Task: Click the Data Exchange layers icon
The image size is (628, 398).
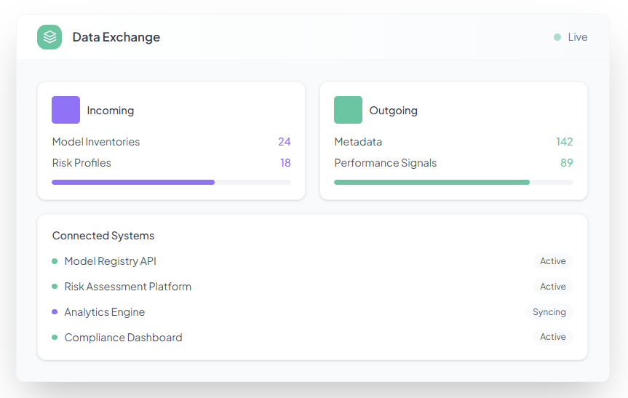Action: coord(49,37)
